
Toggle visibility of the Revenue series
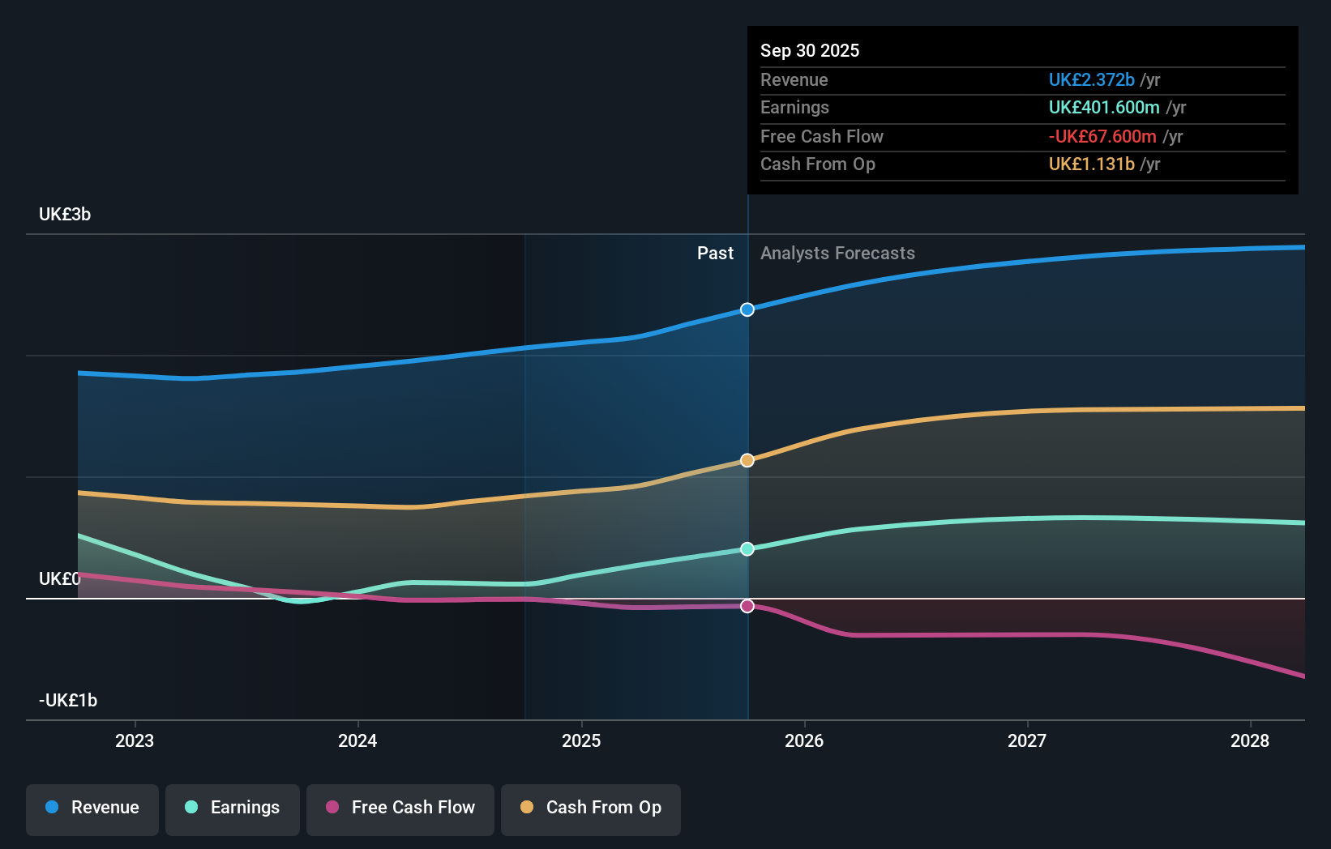coord(92,808)
